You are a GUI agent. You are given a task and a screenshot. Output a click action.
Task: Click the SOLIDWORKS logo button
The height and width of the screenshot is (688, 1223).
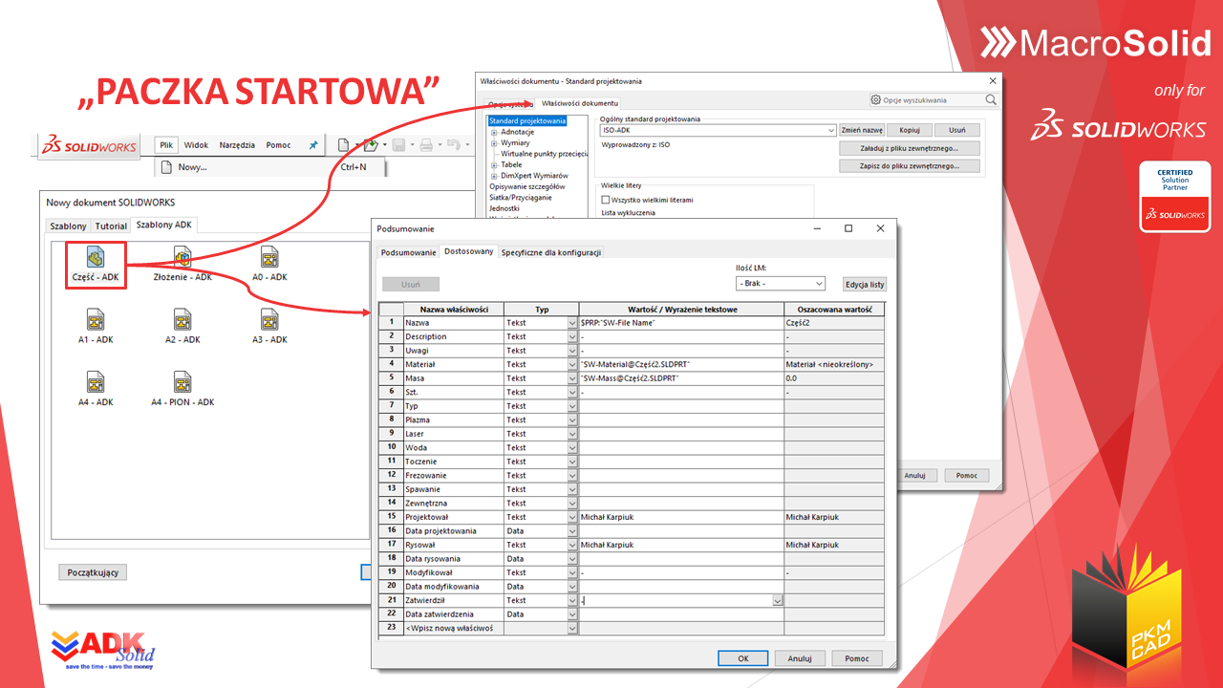89,147
